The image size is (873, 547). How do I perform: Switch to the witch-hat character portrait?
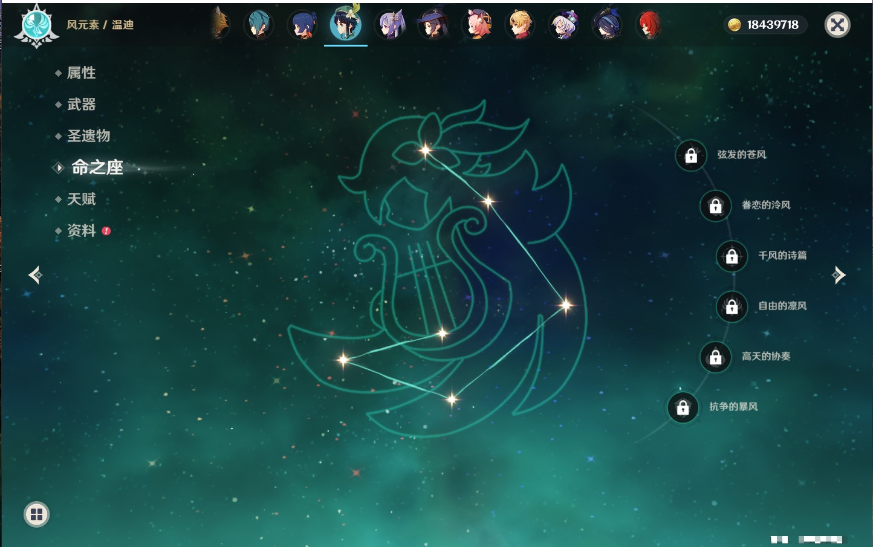pyautogui.click(x=433, y=25)
